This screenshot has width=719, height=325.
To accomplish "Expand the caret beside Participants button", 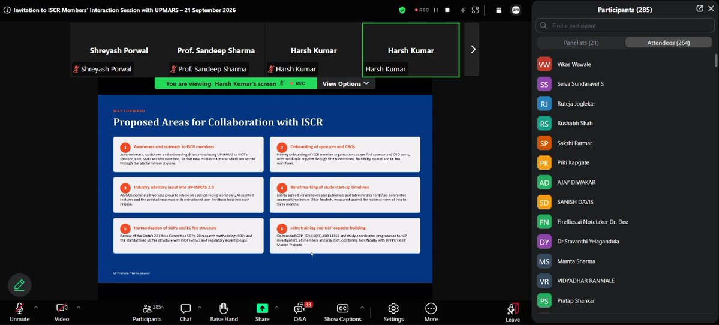I will click(x=163, y=308).
